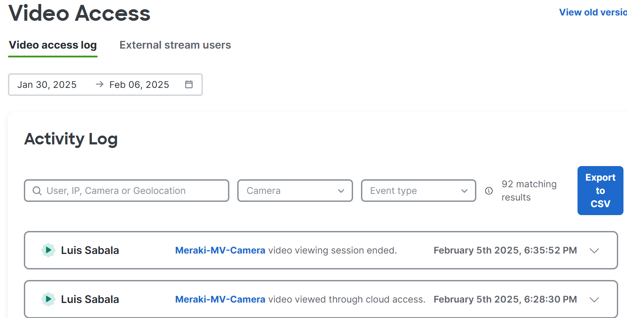Open the calendar icon in date range
This screenshot has width=627, height=318.
point(189,84)
